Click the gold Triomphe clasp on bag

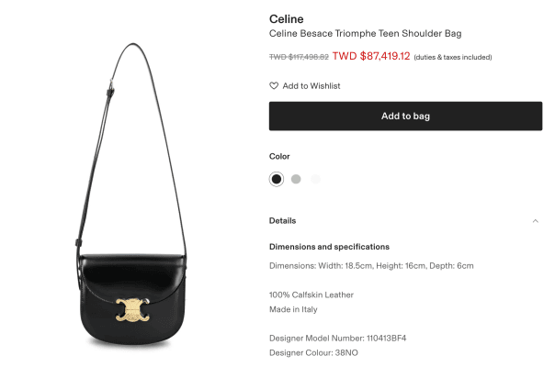tap(132, 310)
